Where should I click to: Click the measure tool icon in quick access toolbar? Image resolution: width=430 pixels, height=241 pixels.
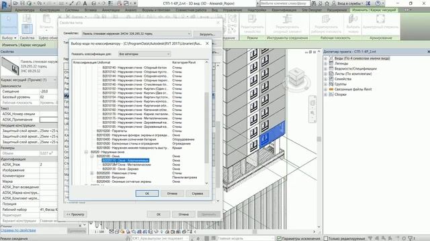[61, 3]
